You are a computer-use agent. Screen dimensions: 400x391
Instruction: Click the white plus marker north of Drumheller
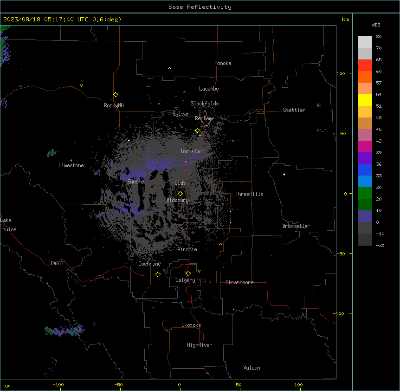284,174
